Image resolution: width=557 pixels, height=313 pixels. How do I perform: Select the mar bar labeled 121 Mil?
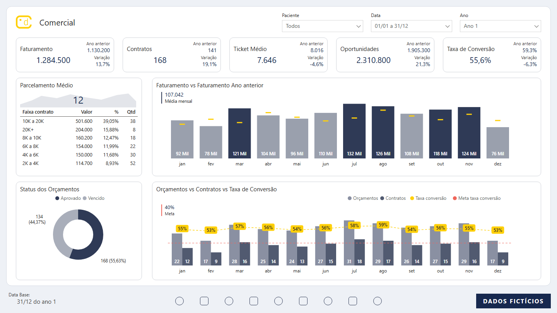[239, 133]
